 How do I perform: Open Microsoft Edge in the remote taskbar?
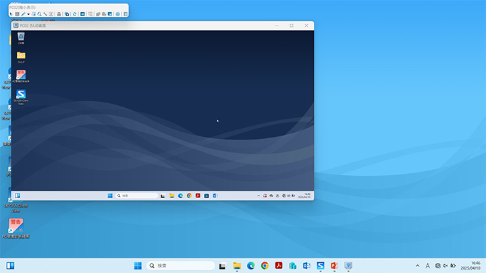click(180, 195)
